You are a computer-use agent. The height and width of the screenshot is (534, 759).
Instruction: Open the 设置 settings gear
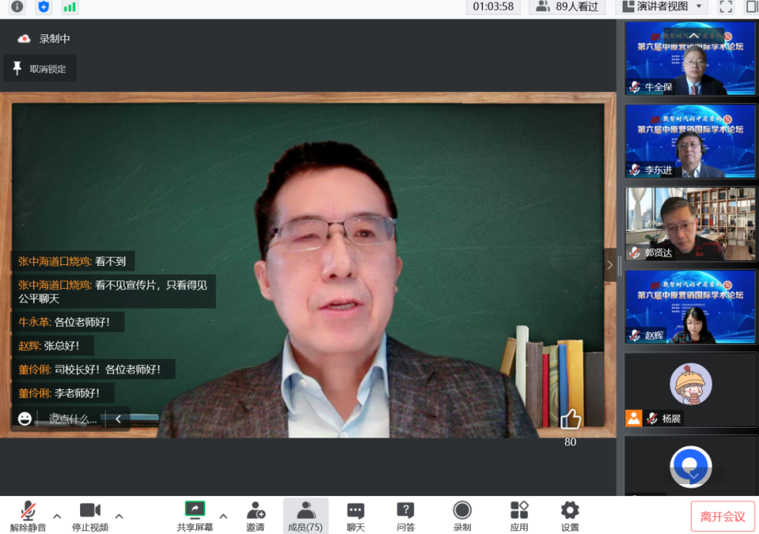click(x=569, y=516)
